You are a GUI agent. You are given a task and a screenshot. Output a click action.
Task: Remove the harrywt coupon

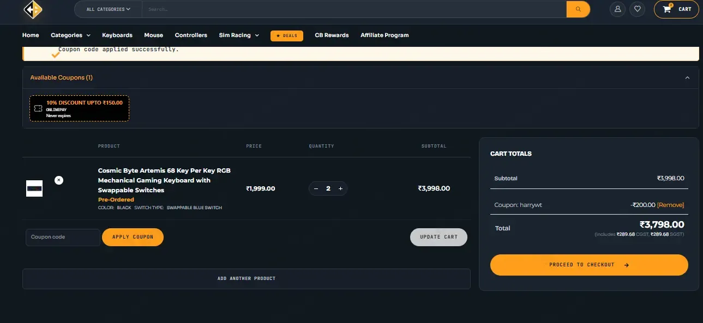(x=670, y=205)
